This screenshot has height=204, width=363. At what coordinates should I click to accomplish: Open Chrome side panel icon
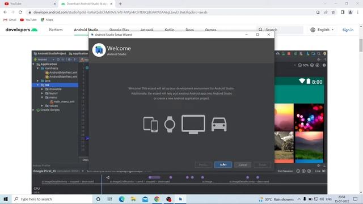coord(343,12)
